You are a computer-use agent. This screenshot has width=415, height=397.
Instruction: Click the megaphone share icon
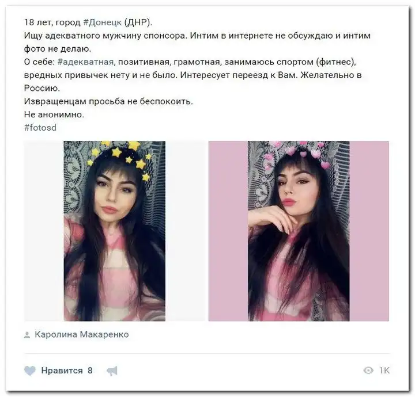click(112, 371)
